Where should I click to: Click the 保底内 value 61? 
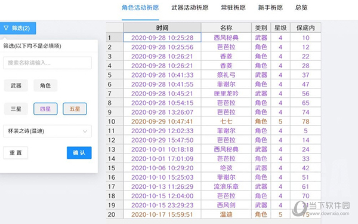tap(305, 186)
